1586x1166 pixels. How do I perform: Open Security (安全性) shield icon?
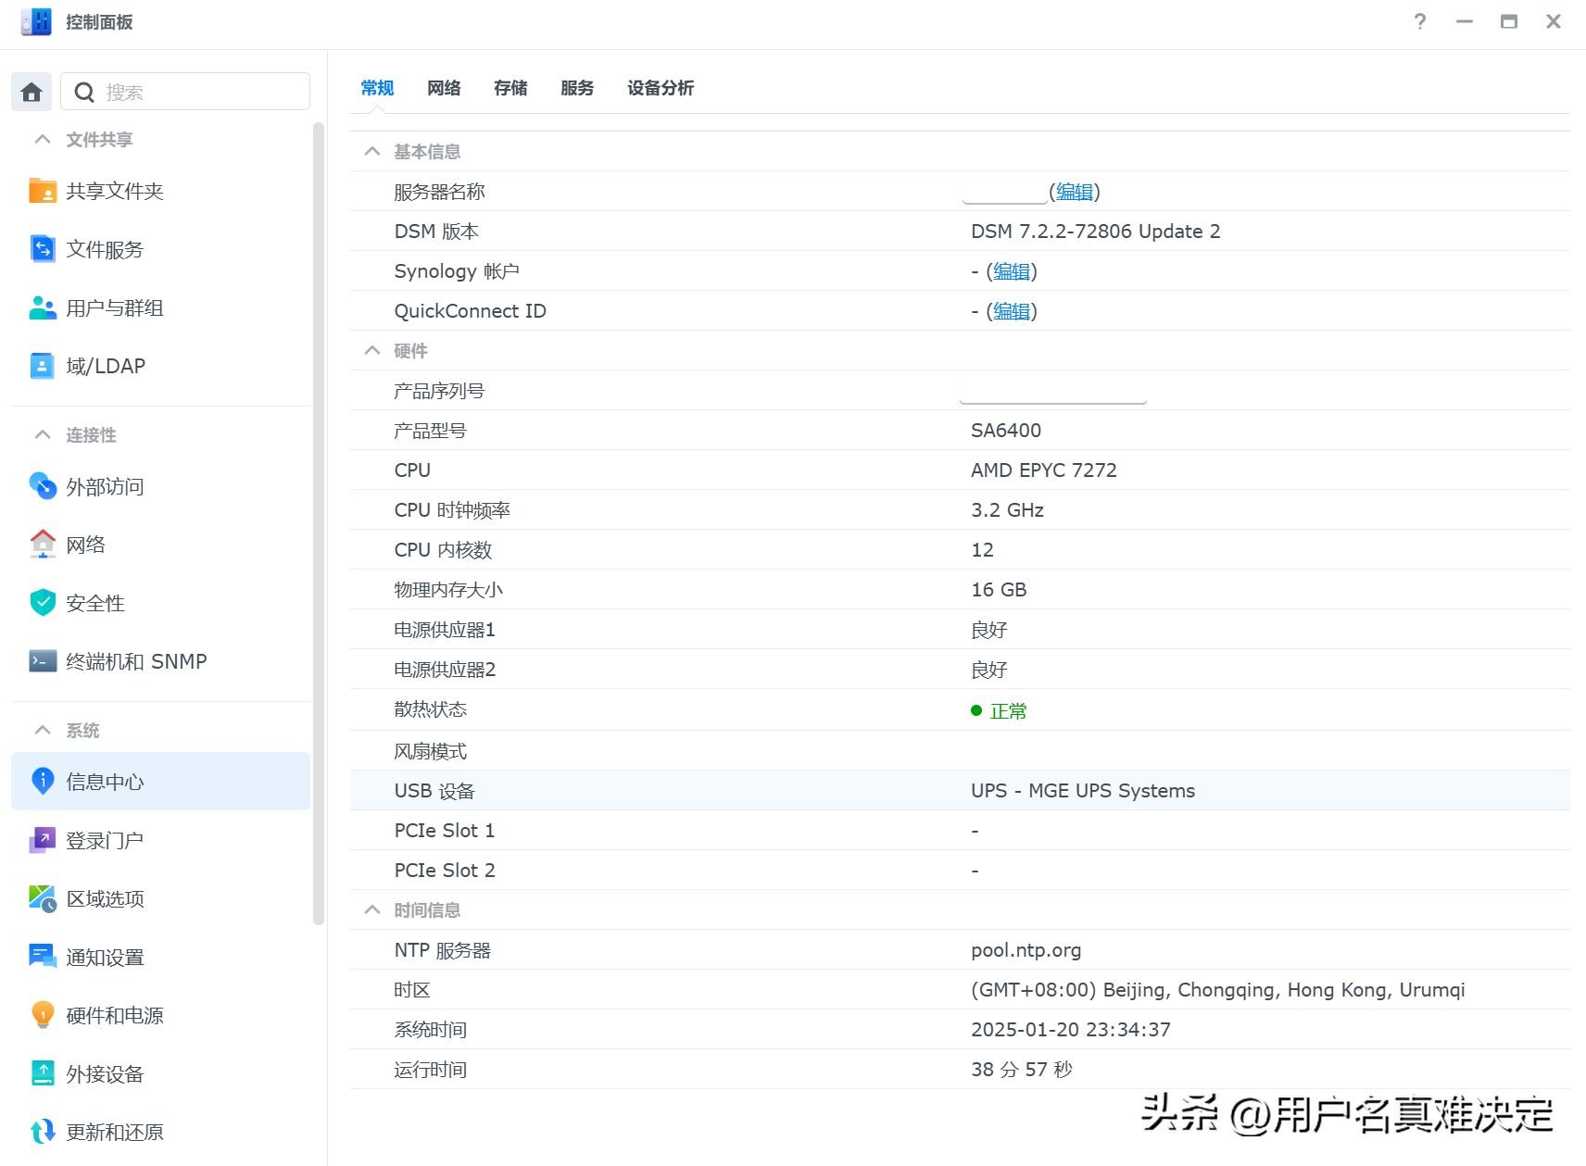tap(43, 603)
